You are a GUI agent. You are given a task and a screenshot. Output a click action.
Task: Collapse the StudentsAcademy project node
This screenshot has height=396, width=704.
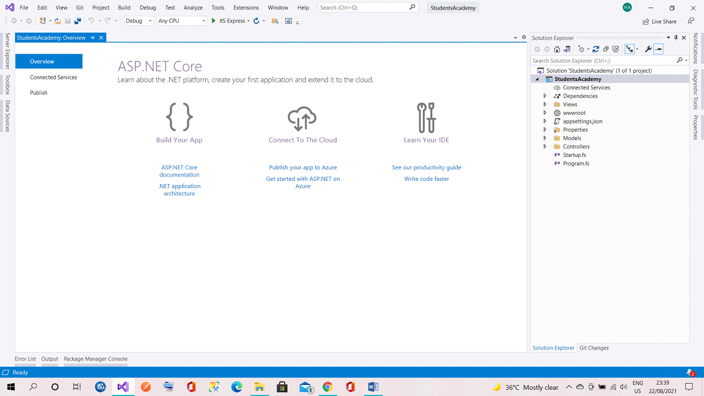(537, 79)
